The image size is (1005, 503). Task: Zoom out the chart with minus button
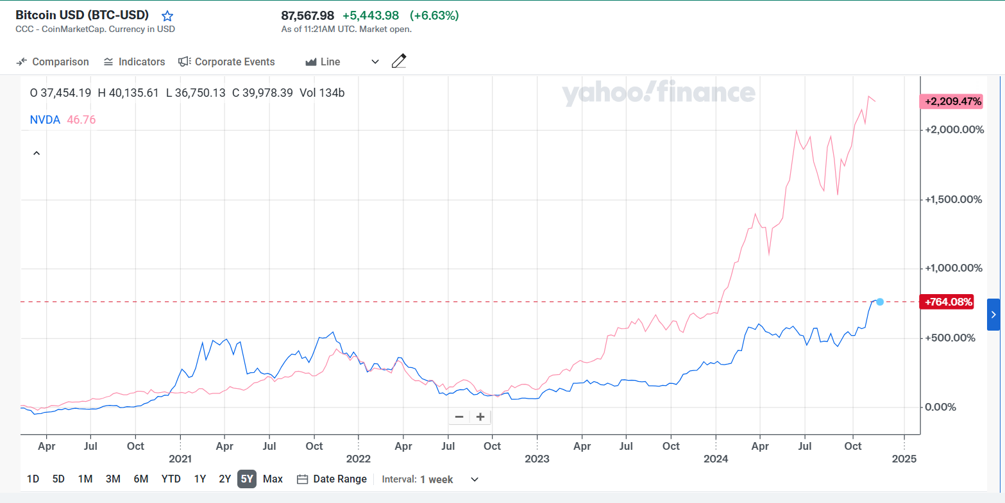click(x=459, y=417)
